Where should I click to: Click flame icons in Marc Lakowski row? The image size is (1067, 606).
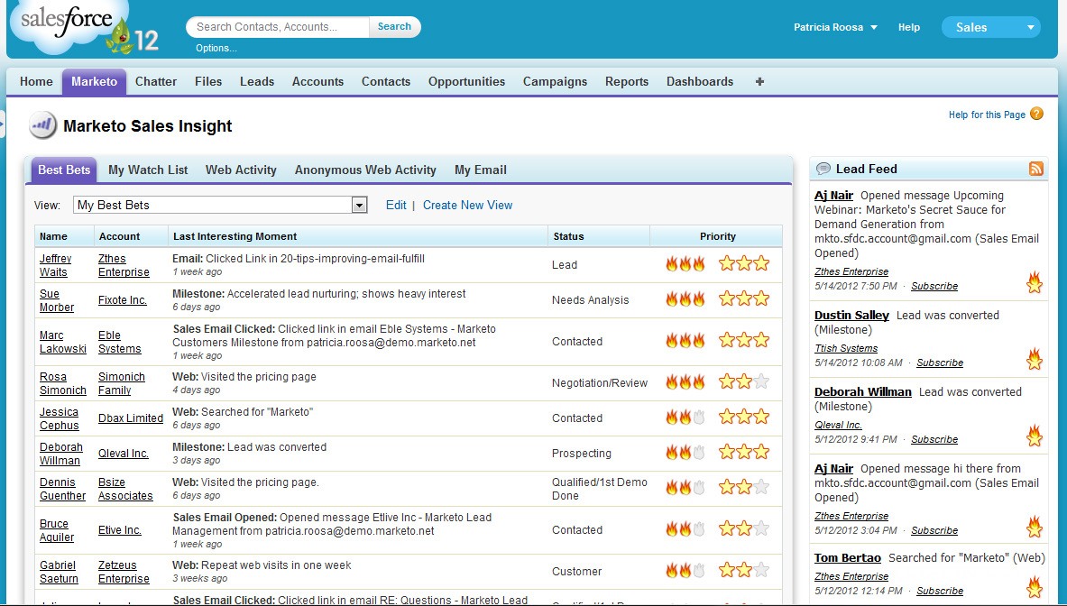click(685, 340)
